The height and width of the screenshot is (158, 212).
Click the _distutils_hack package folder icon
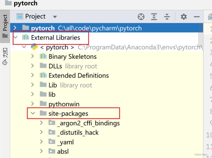coord(52,132)
